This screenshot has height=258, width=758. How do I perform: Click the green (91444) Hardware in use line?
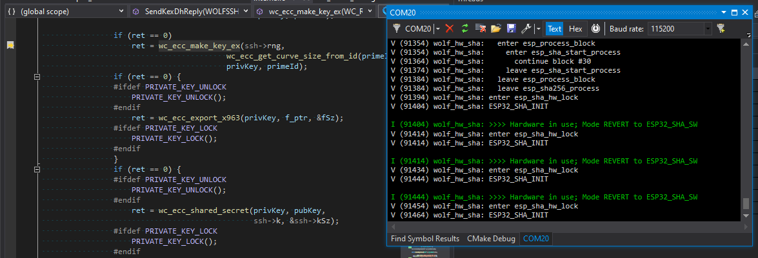coord(544,197)
